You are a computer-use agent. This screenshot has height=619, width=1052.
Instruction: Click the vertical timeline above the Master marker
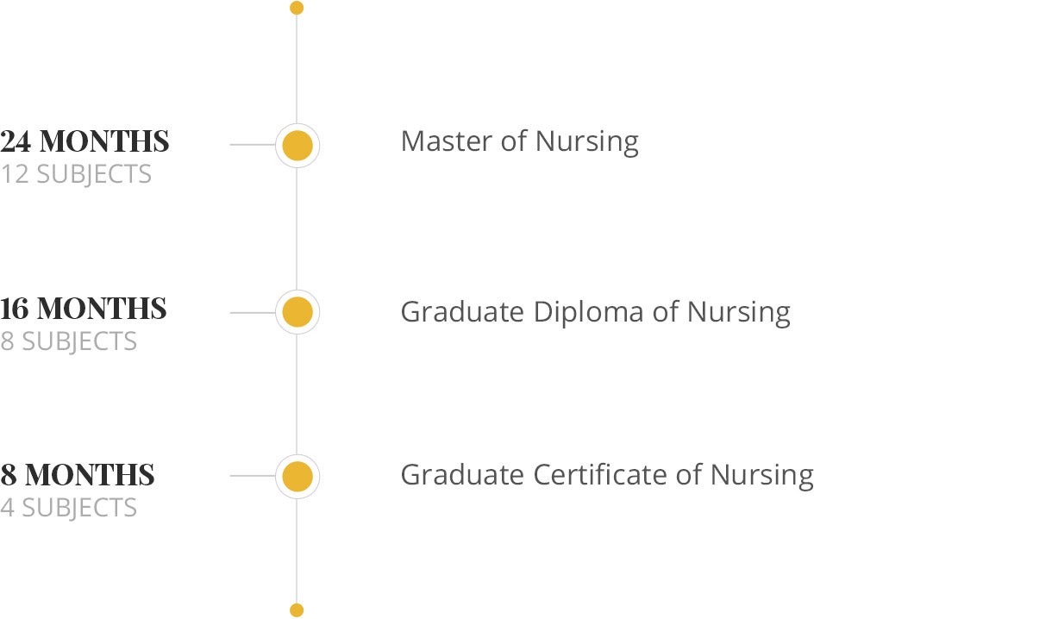[297, 69]
